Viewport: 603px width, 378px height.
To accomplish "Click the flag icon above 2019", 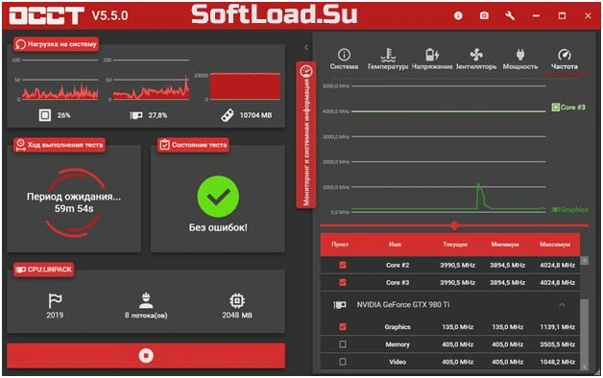I will pyautogui.click(x=55, y=300).
